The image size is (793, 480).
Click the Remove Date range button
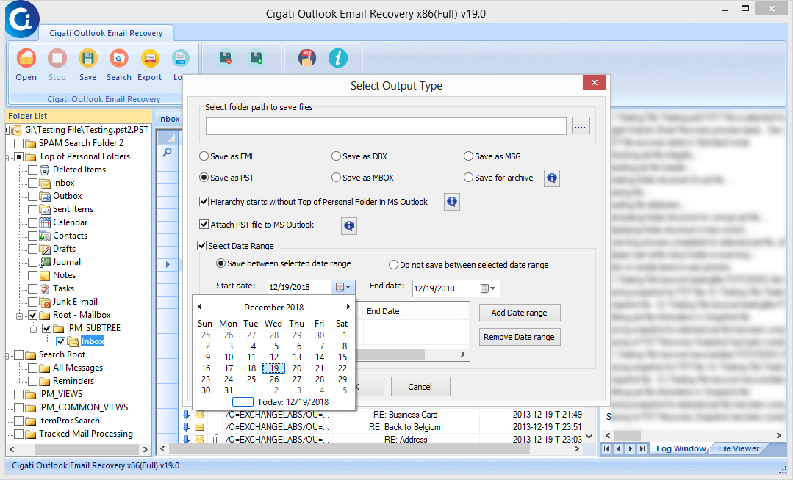click(x=520, y=337)
